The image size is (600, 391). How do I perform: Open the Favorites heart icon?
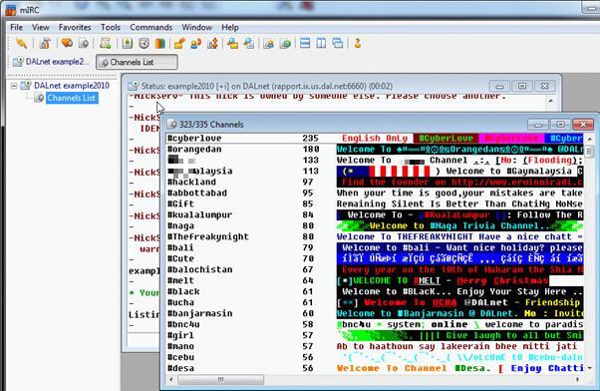pyautogui.click(x=67, y=43)
